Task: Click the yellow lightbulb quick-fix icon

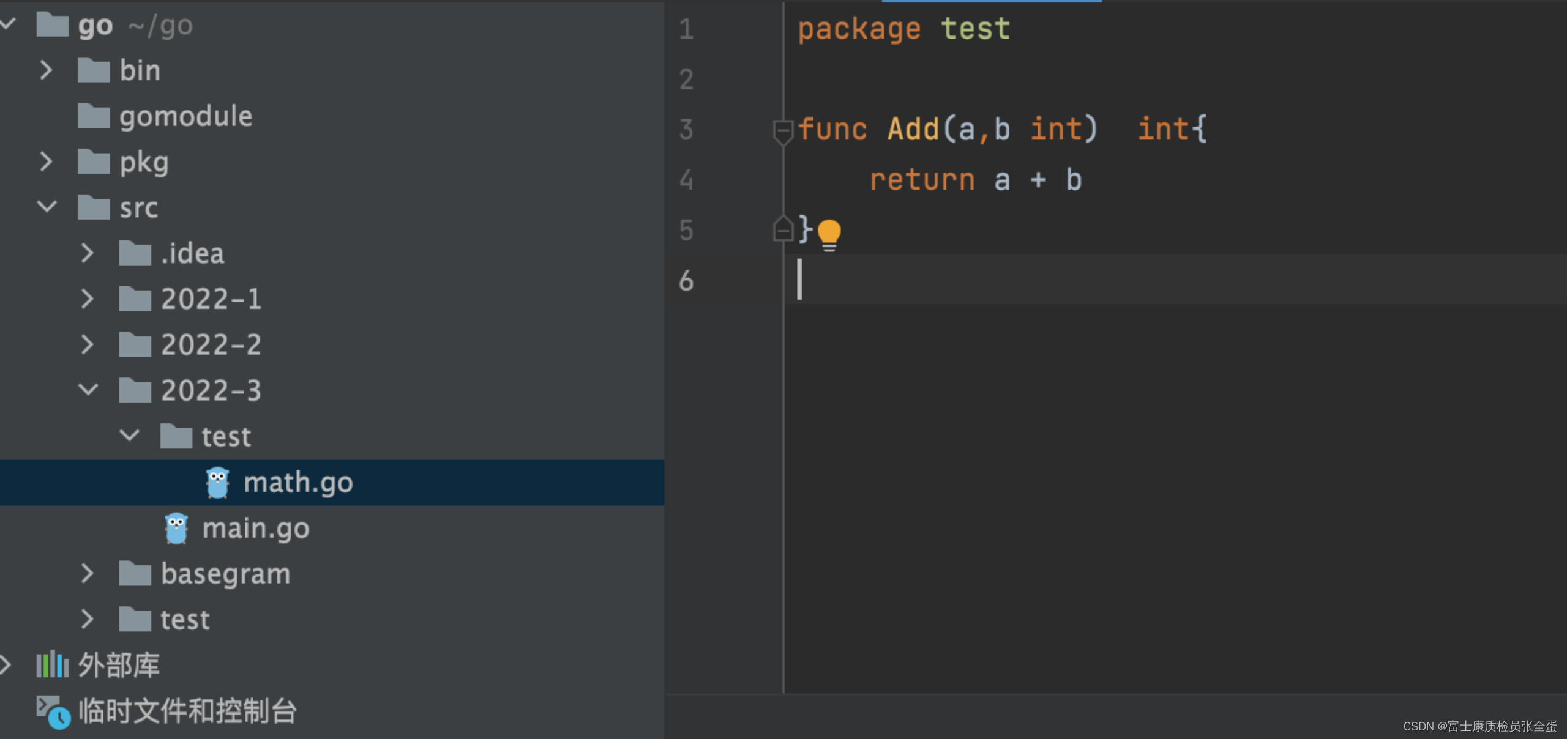Action: tap(829, 234)
